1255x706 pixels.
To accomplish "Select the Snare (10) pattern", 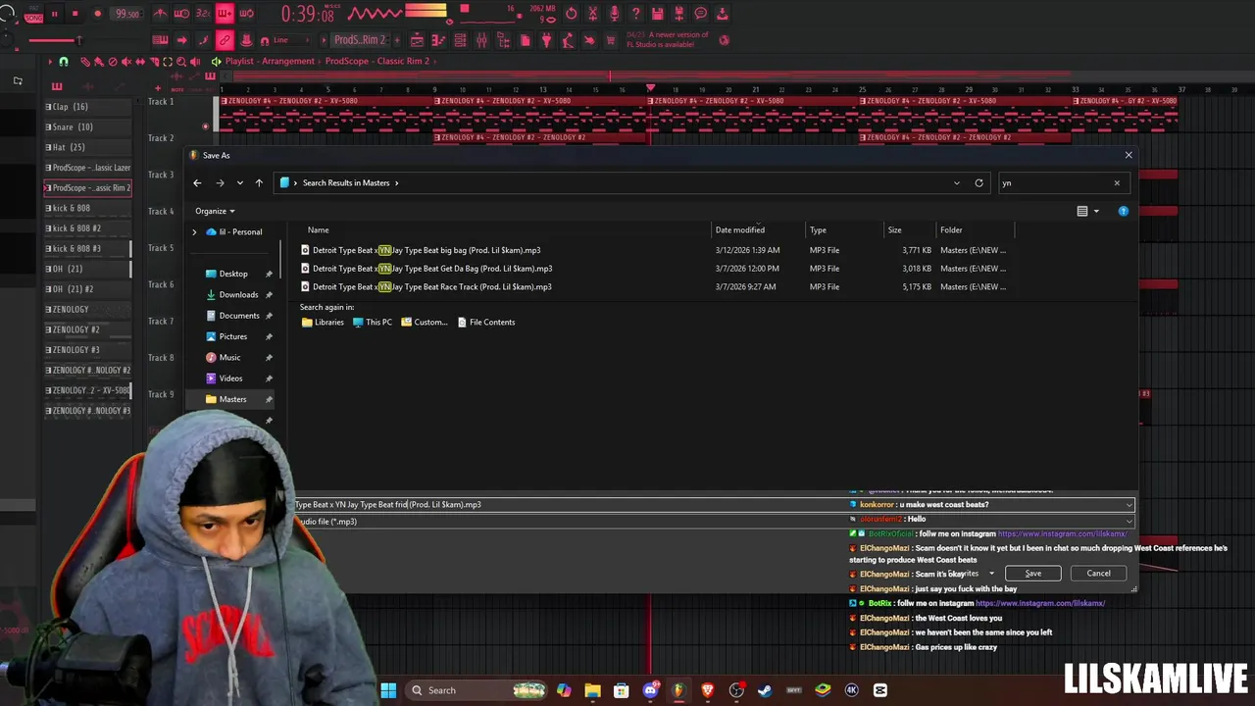I will click(87, 126).
